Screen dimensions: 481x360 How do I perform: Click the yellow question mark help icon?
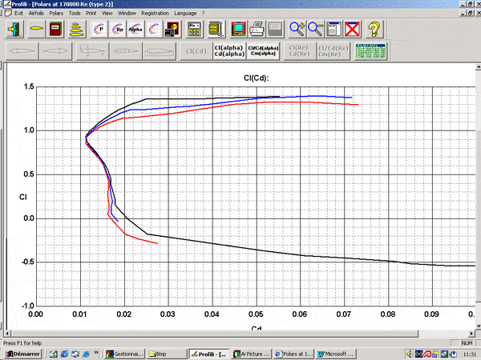point(374,29)
